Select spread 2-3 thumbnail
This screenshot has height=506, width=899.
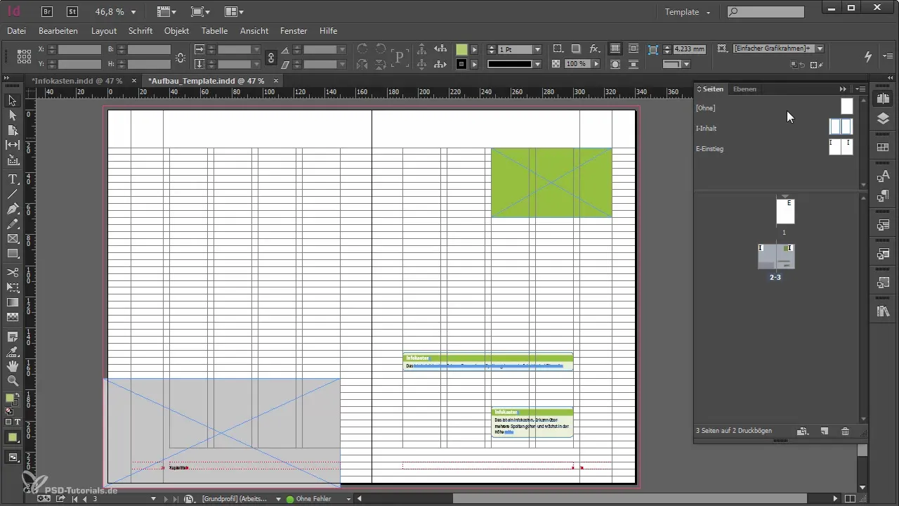(x=776, y=257)
